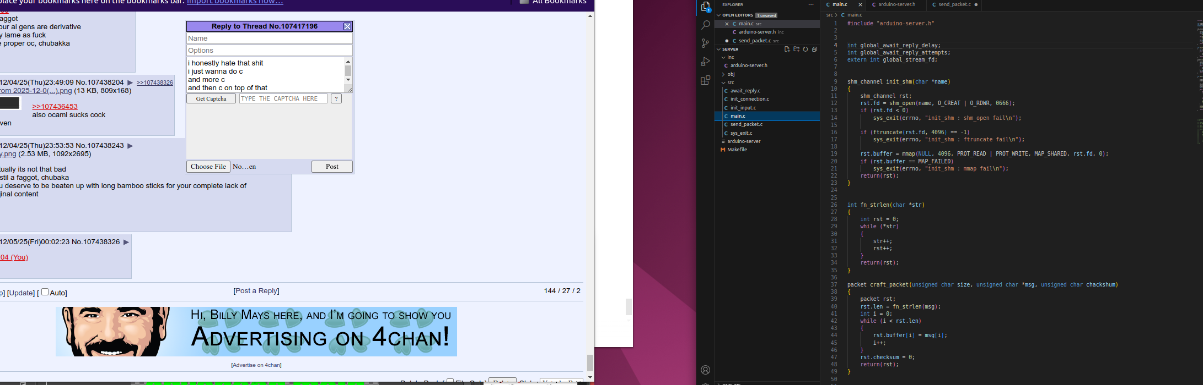Click the Post a Reply link
1203x385 pixels.
point(256,291)
